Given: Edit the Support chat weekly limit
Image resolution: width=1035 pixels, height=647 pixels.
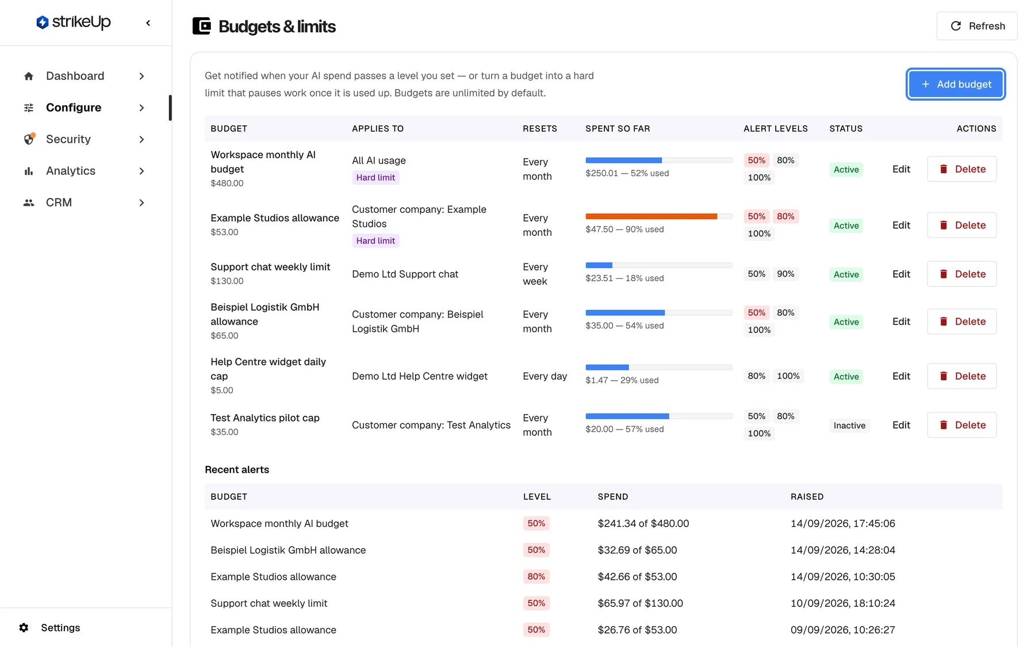Looking at the screenshot, I should 901,274.
